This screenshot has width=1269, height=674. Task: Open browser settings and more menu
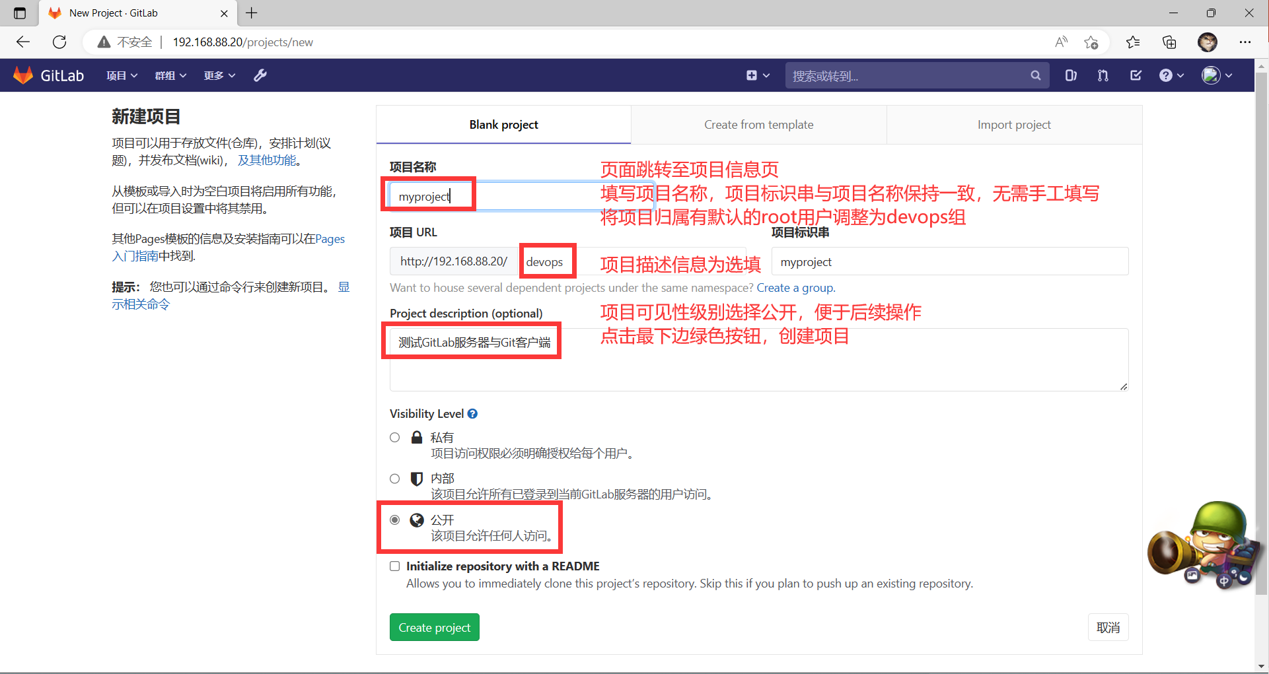(1245, 42)
